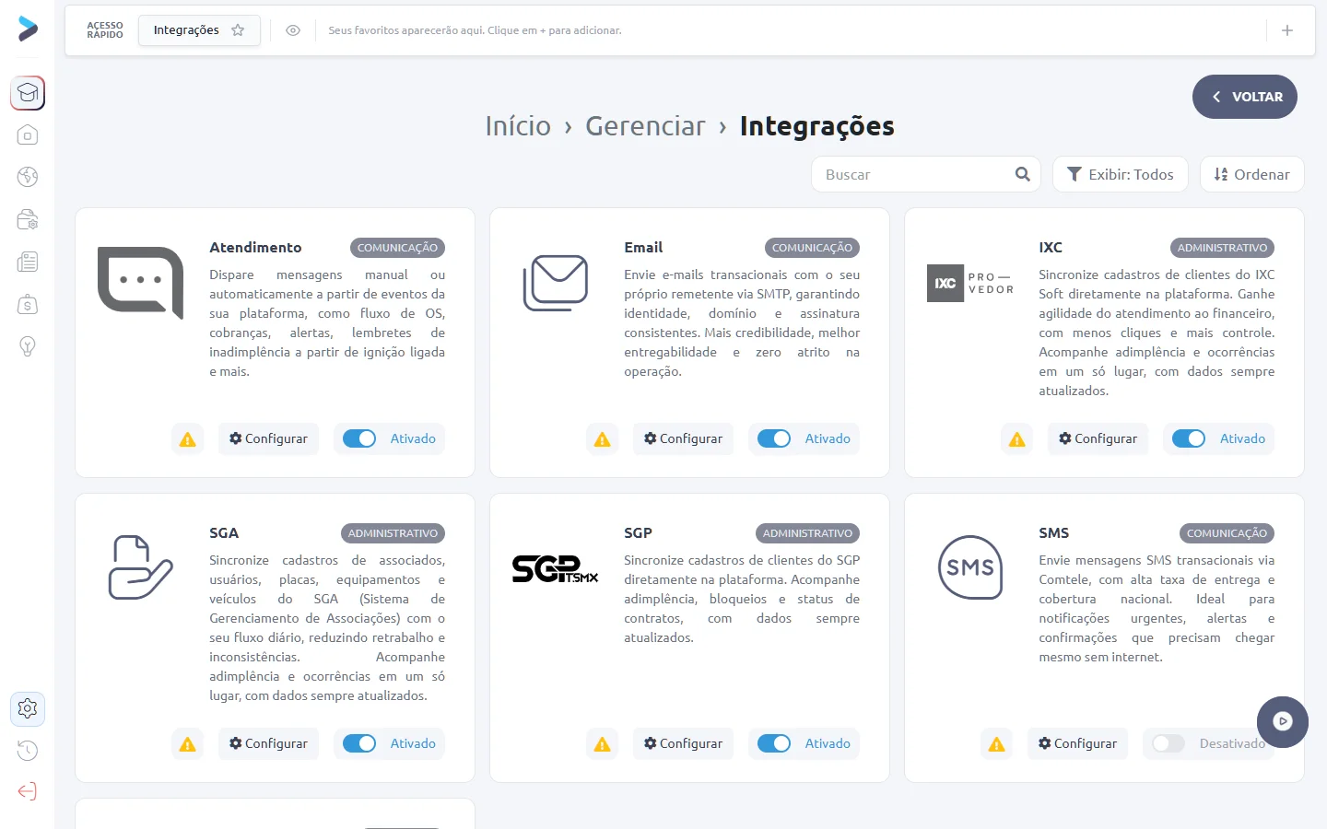Open the home icon in sidebar
The image size is (1327, 829).
click(28, 135)
